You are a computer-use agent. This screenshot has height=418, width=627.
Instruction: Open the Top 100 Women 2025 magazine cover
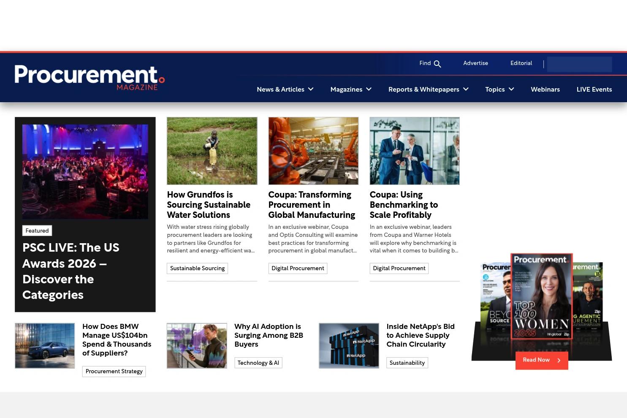[542, 297]
